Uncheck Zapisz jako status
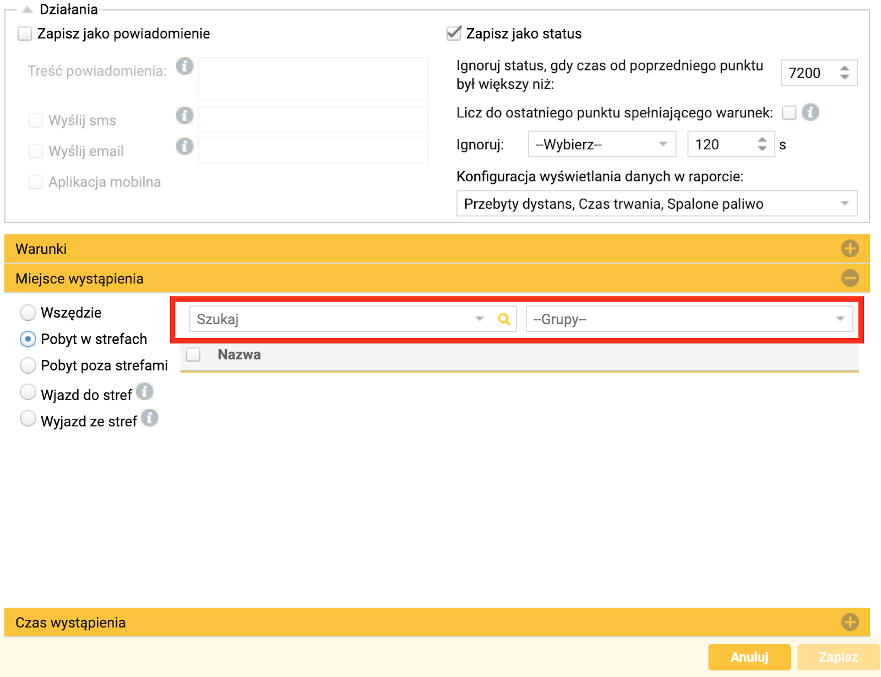The image size is (881, 677). click(454, 34)
